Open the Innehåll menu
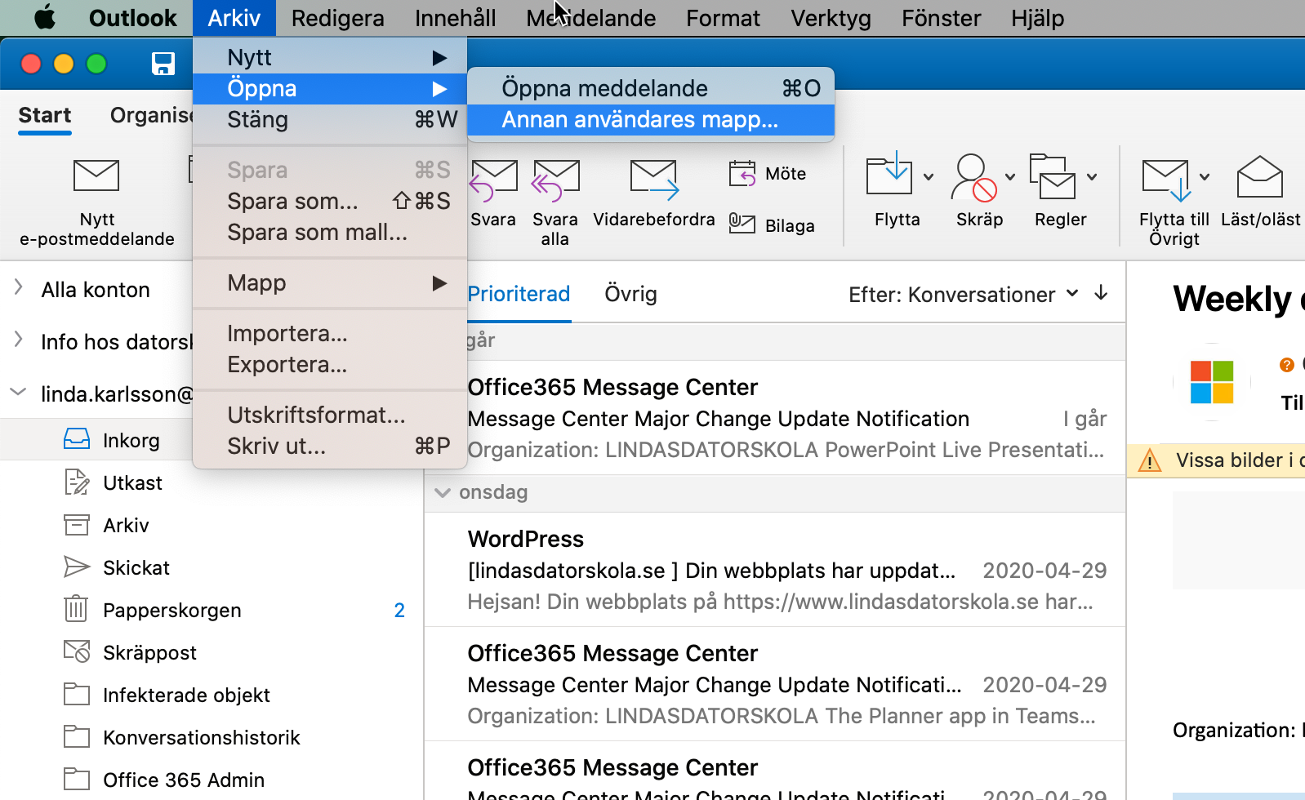This screenshot has height=800, width=1305. (455, 18)
